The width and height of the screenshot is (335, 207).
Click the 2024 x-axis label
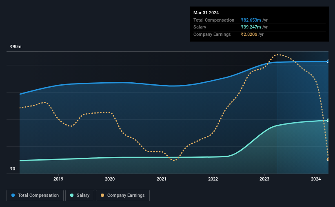316,179
